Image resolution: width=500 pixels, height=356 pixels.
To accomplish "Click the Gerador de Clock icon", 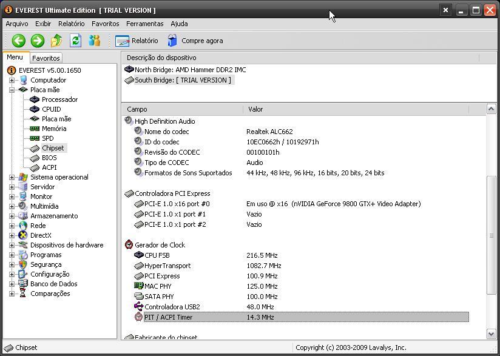I will [129, 245].
